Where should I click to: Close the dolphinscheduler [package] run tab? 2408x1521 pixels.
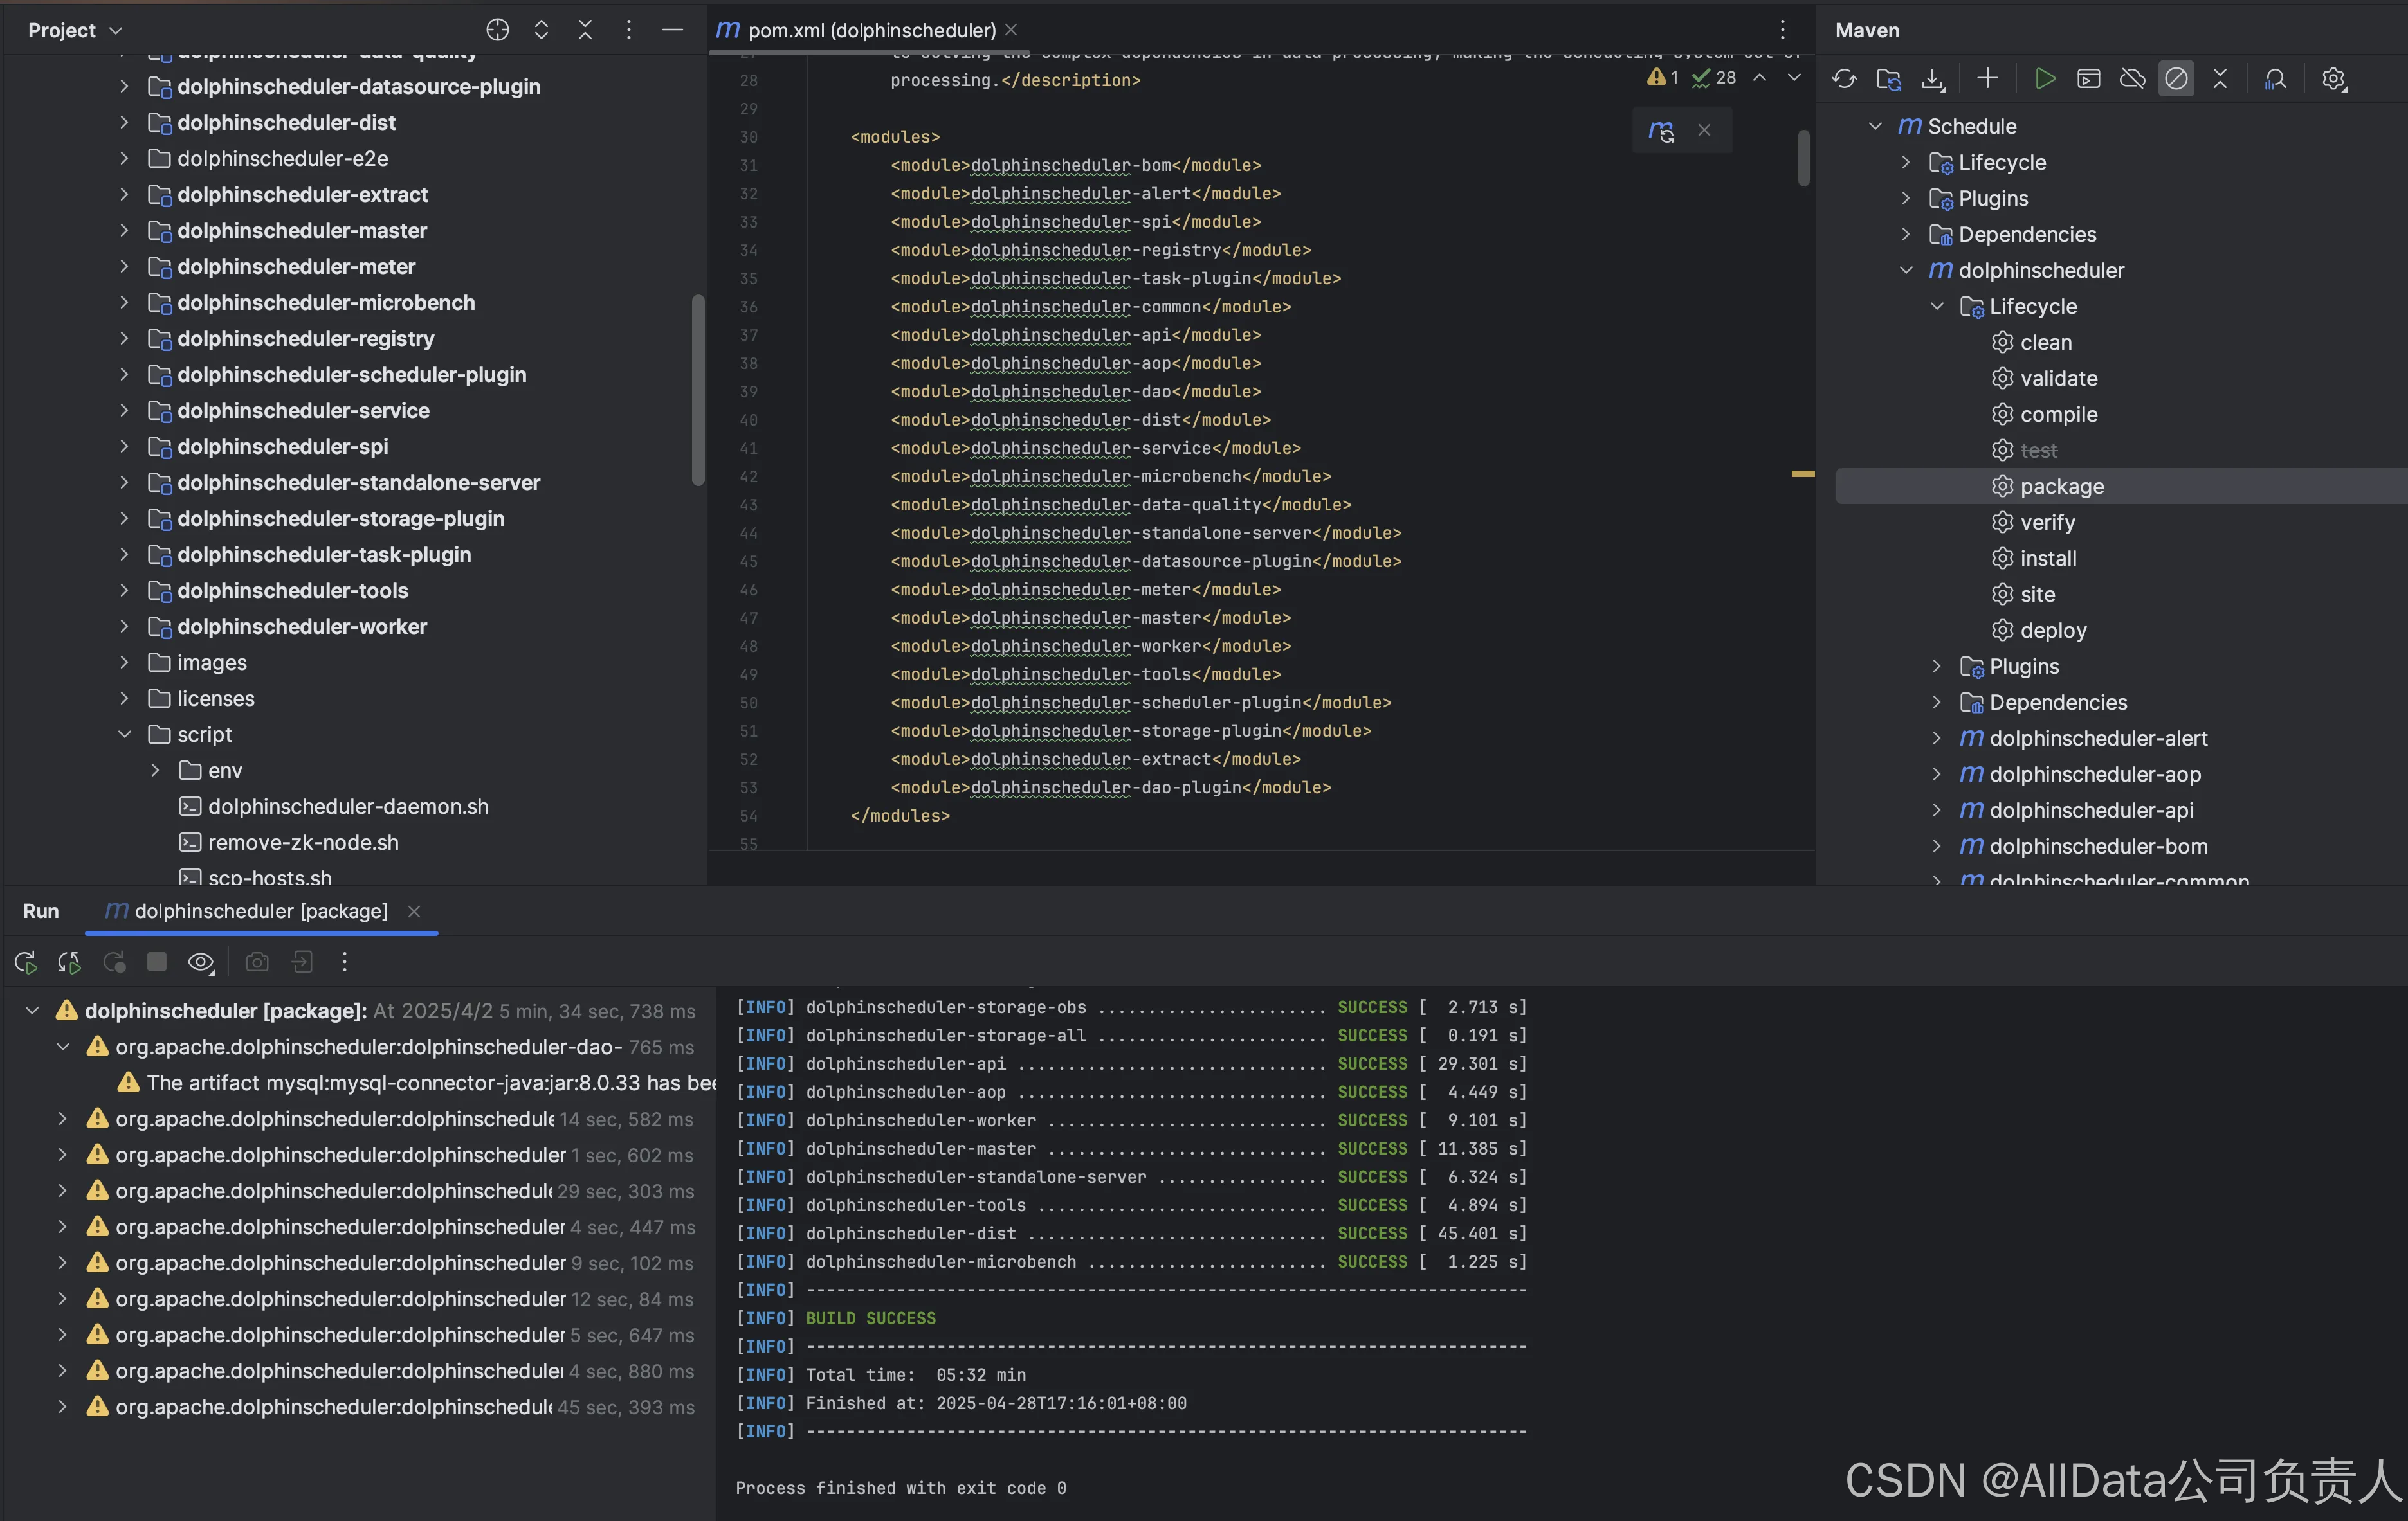[x=414, y=912]
